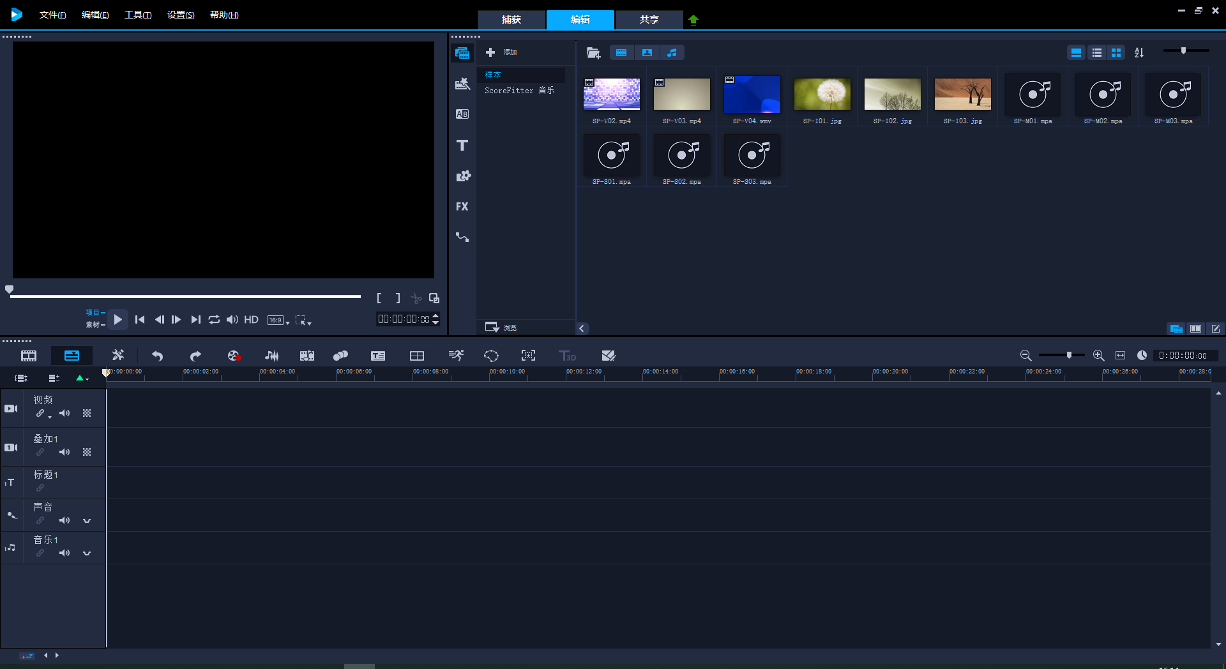
Task: Switch to Storyboard view in timeline toolbar
Action: tap(29, 356)
